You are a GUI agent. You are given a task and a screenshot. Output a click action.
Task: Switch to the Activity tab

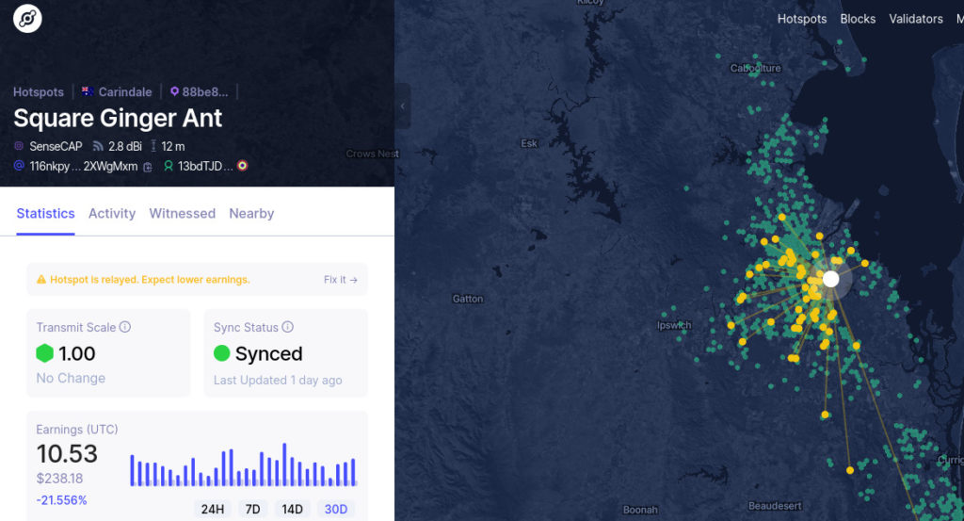pos(112,214)
